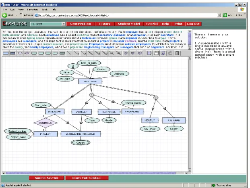Open the File menu
Screen dimensions: 250x188
[x=4, y=10]
